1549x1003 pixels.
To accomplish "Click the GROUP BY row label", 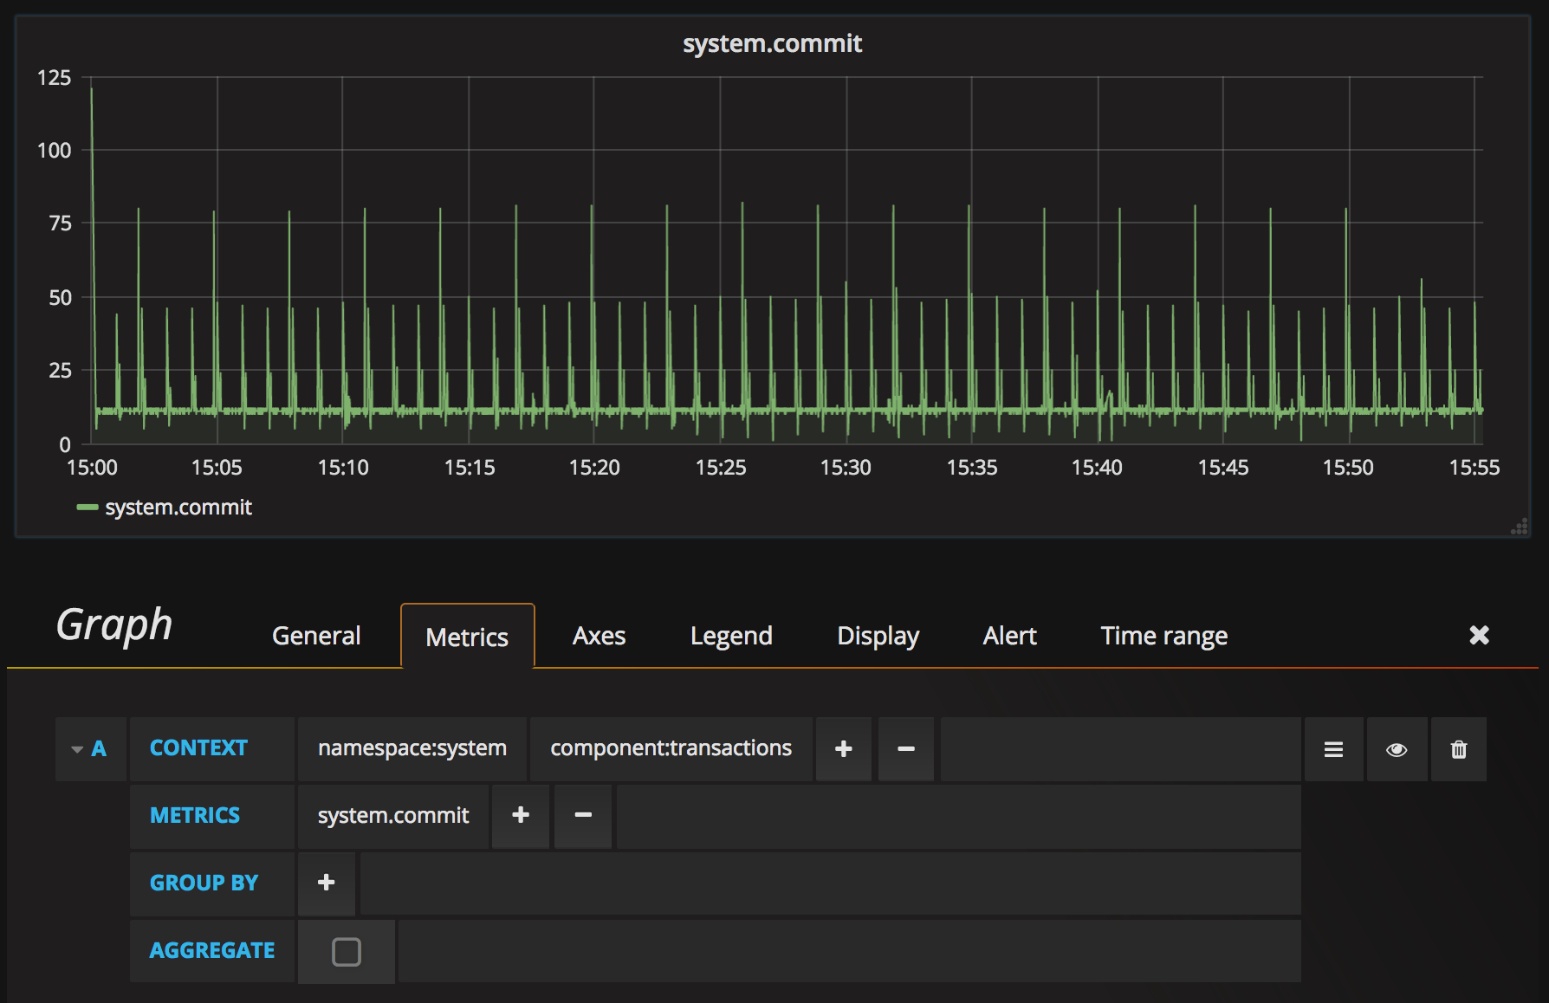I will 204,883.
